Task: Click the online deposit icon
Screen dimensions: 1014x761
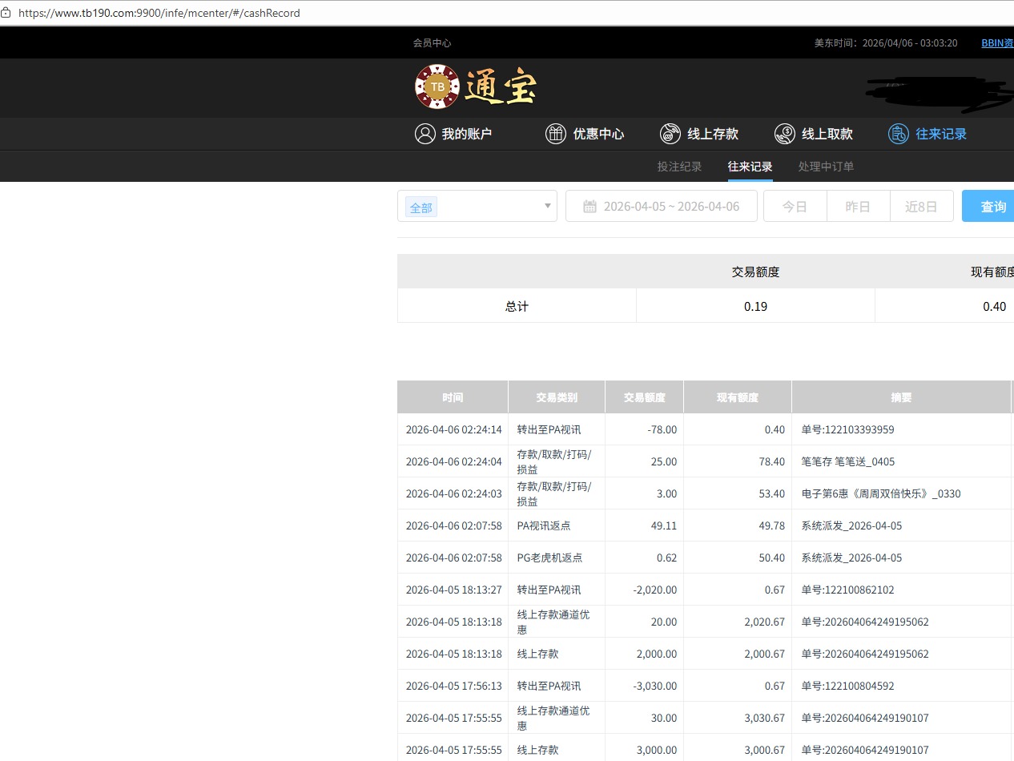Action: 670,134
